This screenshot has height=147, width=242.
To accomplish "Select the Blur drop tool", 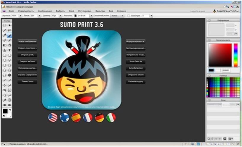I will tap(5, 85).
